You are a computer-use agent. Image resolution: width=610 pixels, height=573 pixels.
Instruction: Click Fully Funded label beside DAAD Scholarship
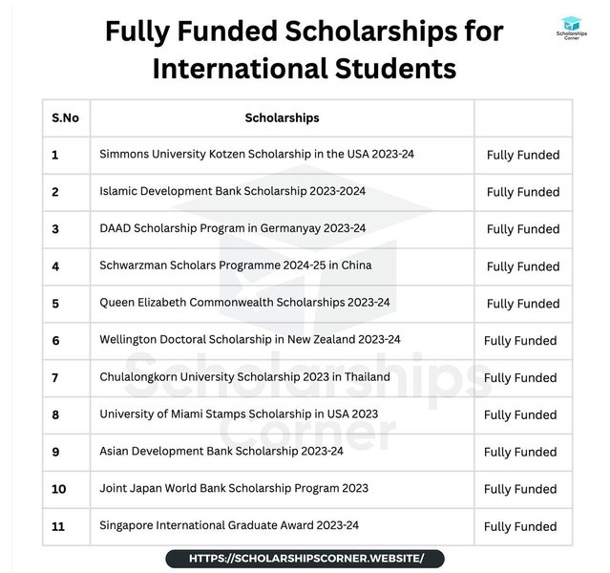(523, 229)
